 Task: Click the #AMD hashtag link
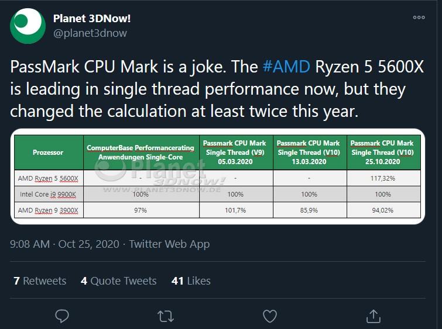tap(286, 67)
